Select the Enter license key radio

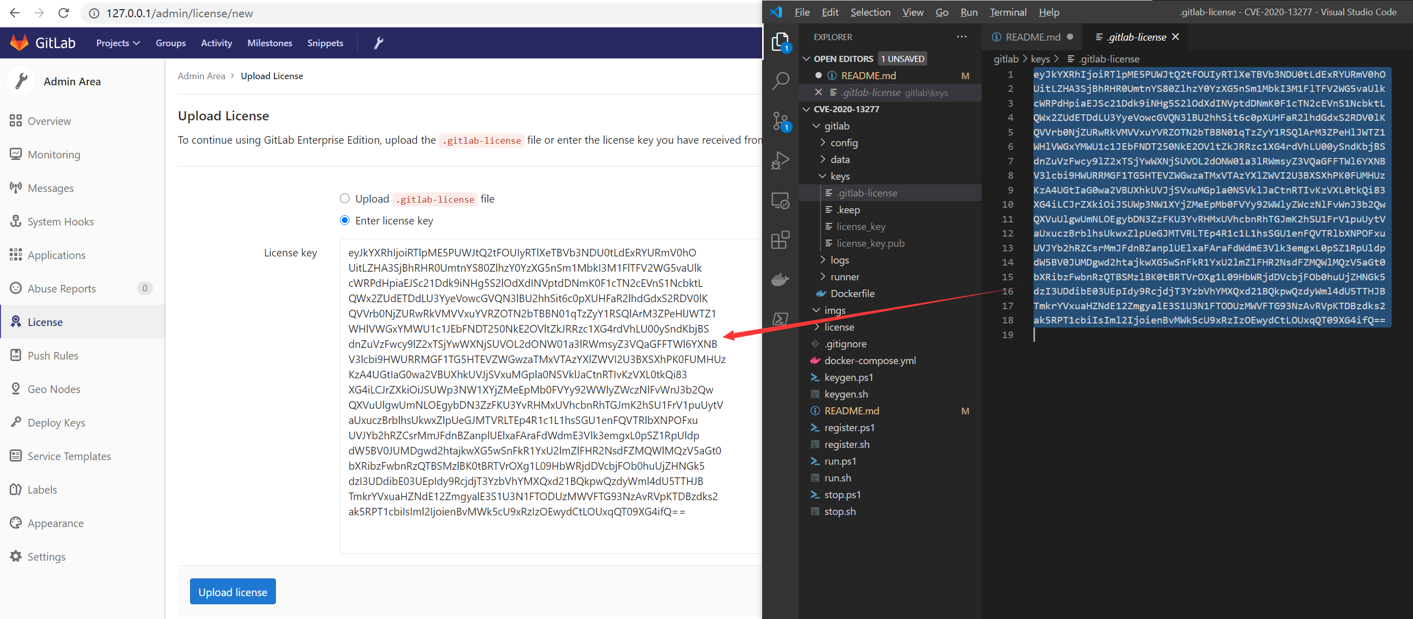(344, 220)
